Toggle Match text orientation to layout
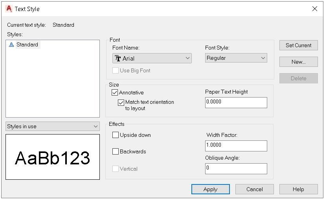 (x=121, y=103)
